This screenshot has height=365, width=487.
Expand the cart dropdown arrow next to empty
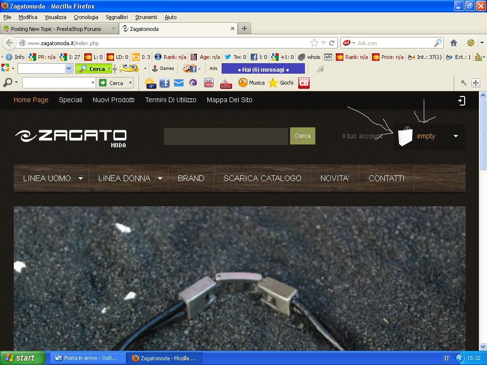[456, 136]
